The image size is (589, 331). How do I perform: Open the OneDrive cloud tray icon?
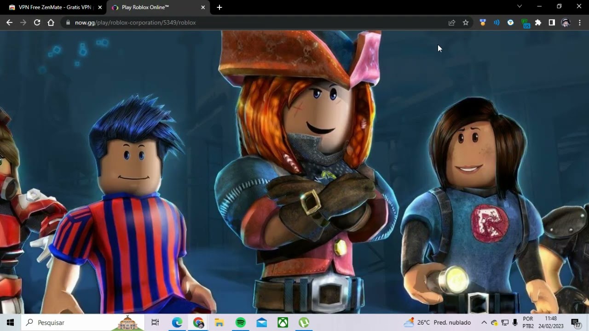pos(494,323)
